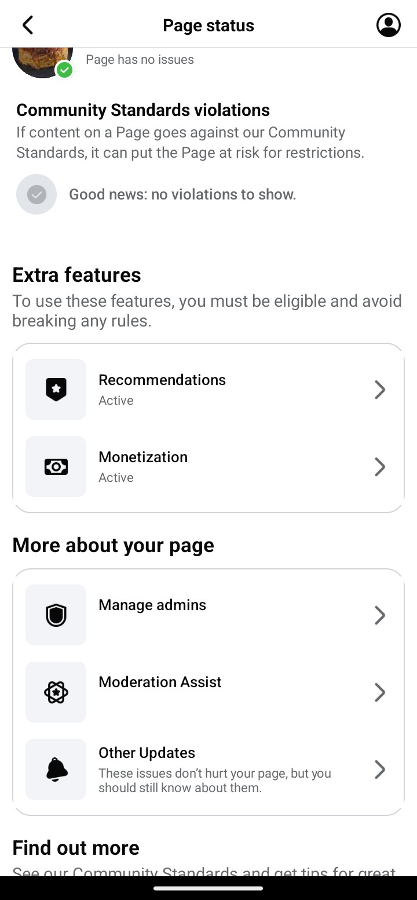Image resolution: width=417 pixels, height=900 pixels.
Task: Open the profile account icon
Action: coord(388,26)
